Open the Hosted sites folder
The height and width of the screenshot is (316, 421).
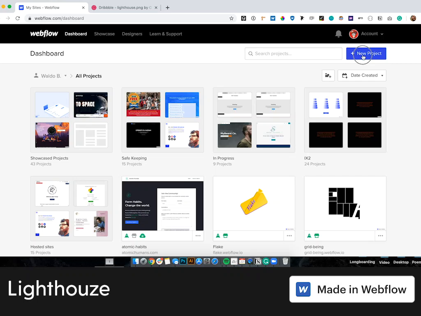[x=72, y=209]
